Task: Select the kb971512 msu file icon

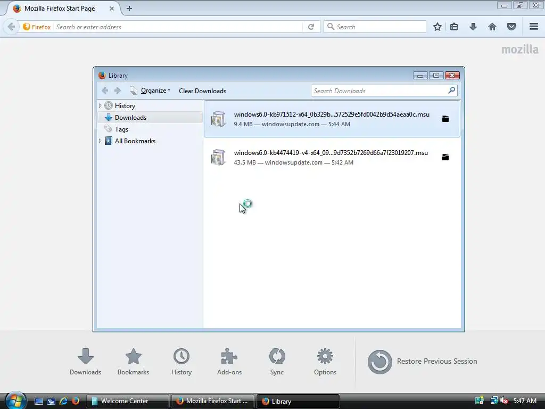Action: [218, 119]
